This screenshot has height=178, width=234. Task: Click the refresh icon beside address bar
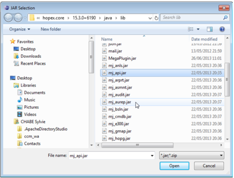click(x=156, y=18)
